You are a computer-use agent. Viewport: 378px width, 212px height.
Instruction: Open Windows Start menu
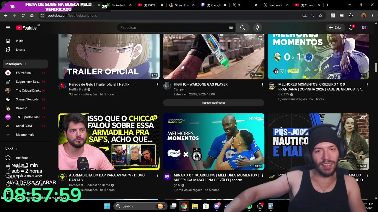tap(107, 206)
